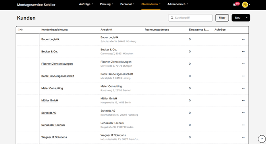The width and height of the screenshot is (266, 144).
Task: Select address Rosenweg 3, 28195 Bremen
Action: point(116,90)
